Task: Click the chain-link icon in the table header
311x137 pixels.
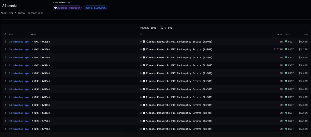Action: (x=5, y=34)
